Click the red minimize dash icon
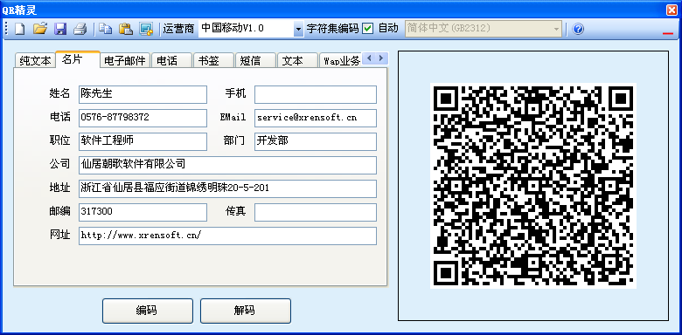This screenshot has height=335, width=682. click(668, 33)
